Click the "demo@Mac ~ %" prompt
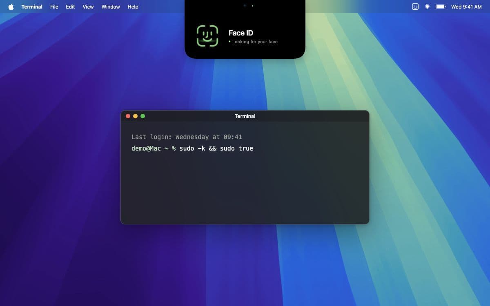Image resolution: width=490 pixels, height=306 pixels. pyautogui.click(x=154, y=149)
